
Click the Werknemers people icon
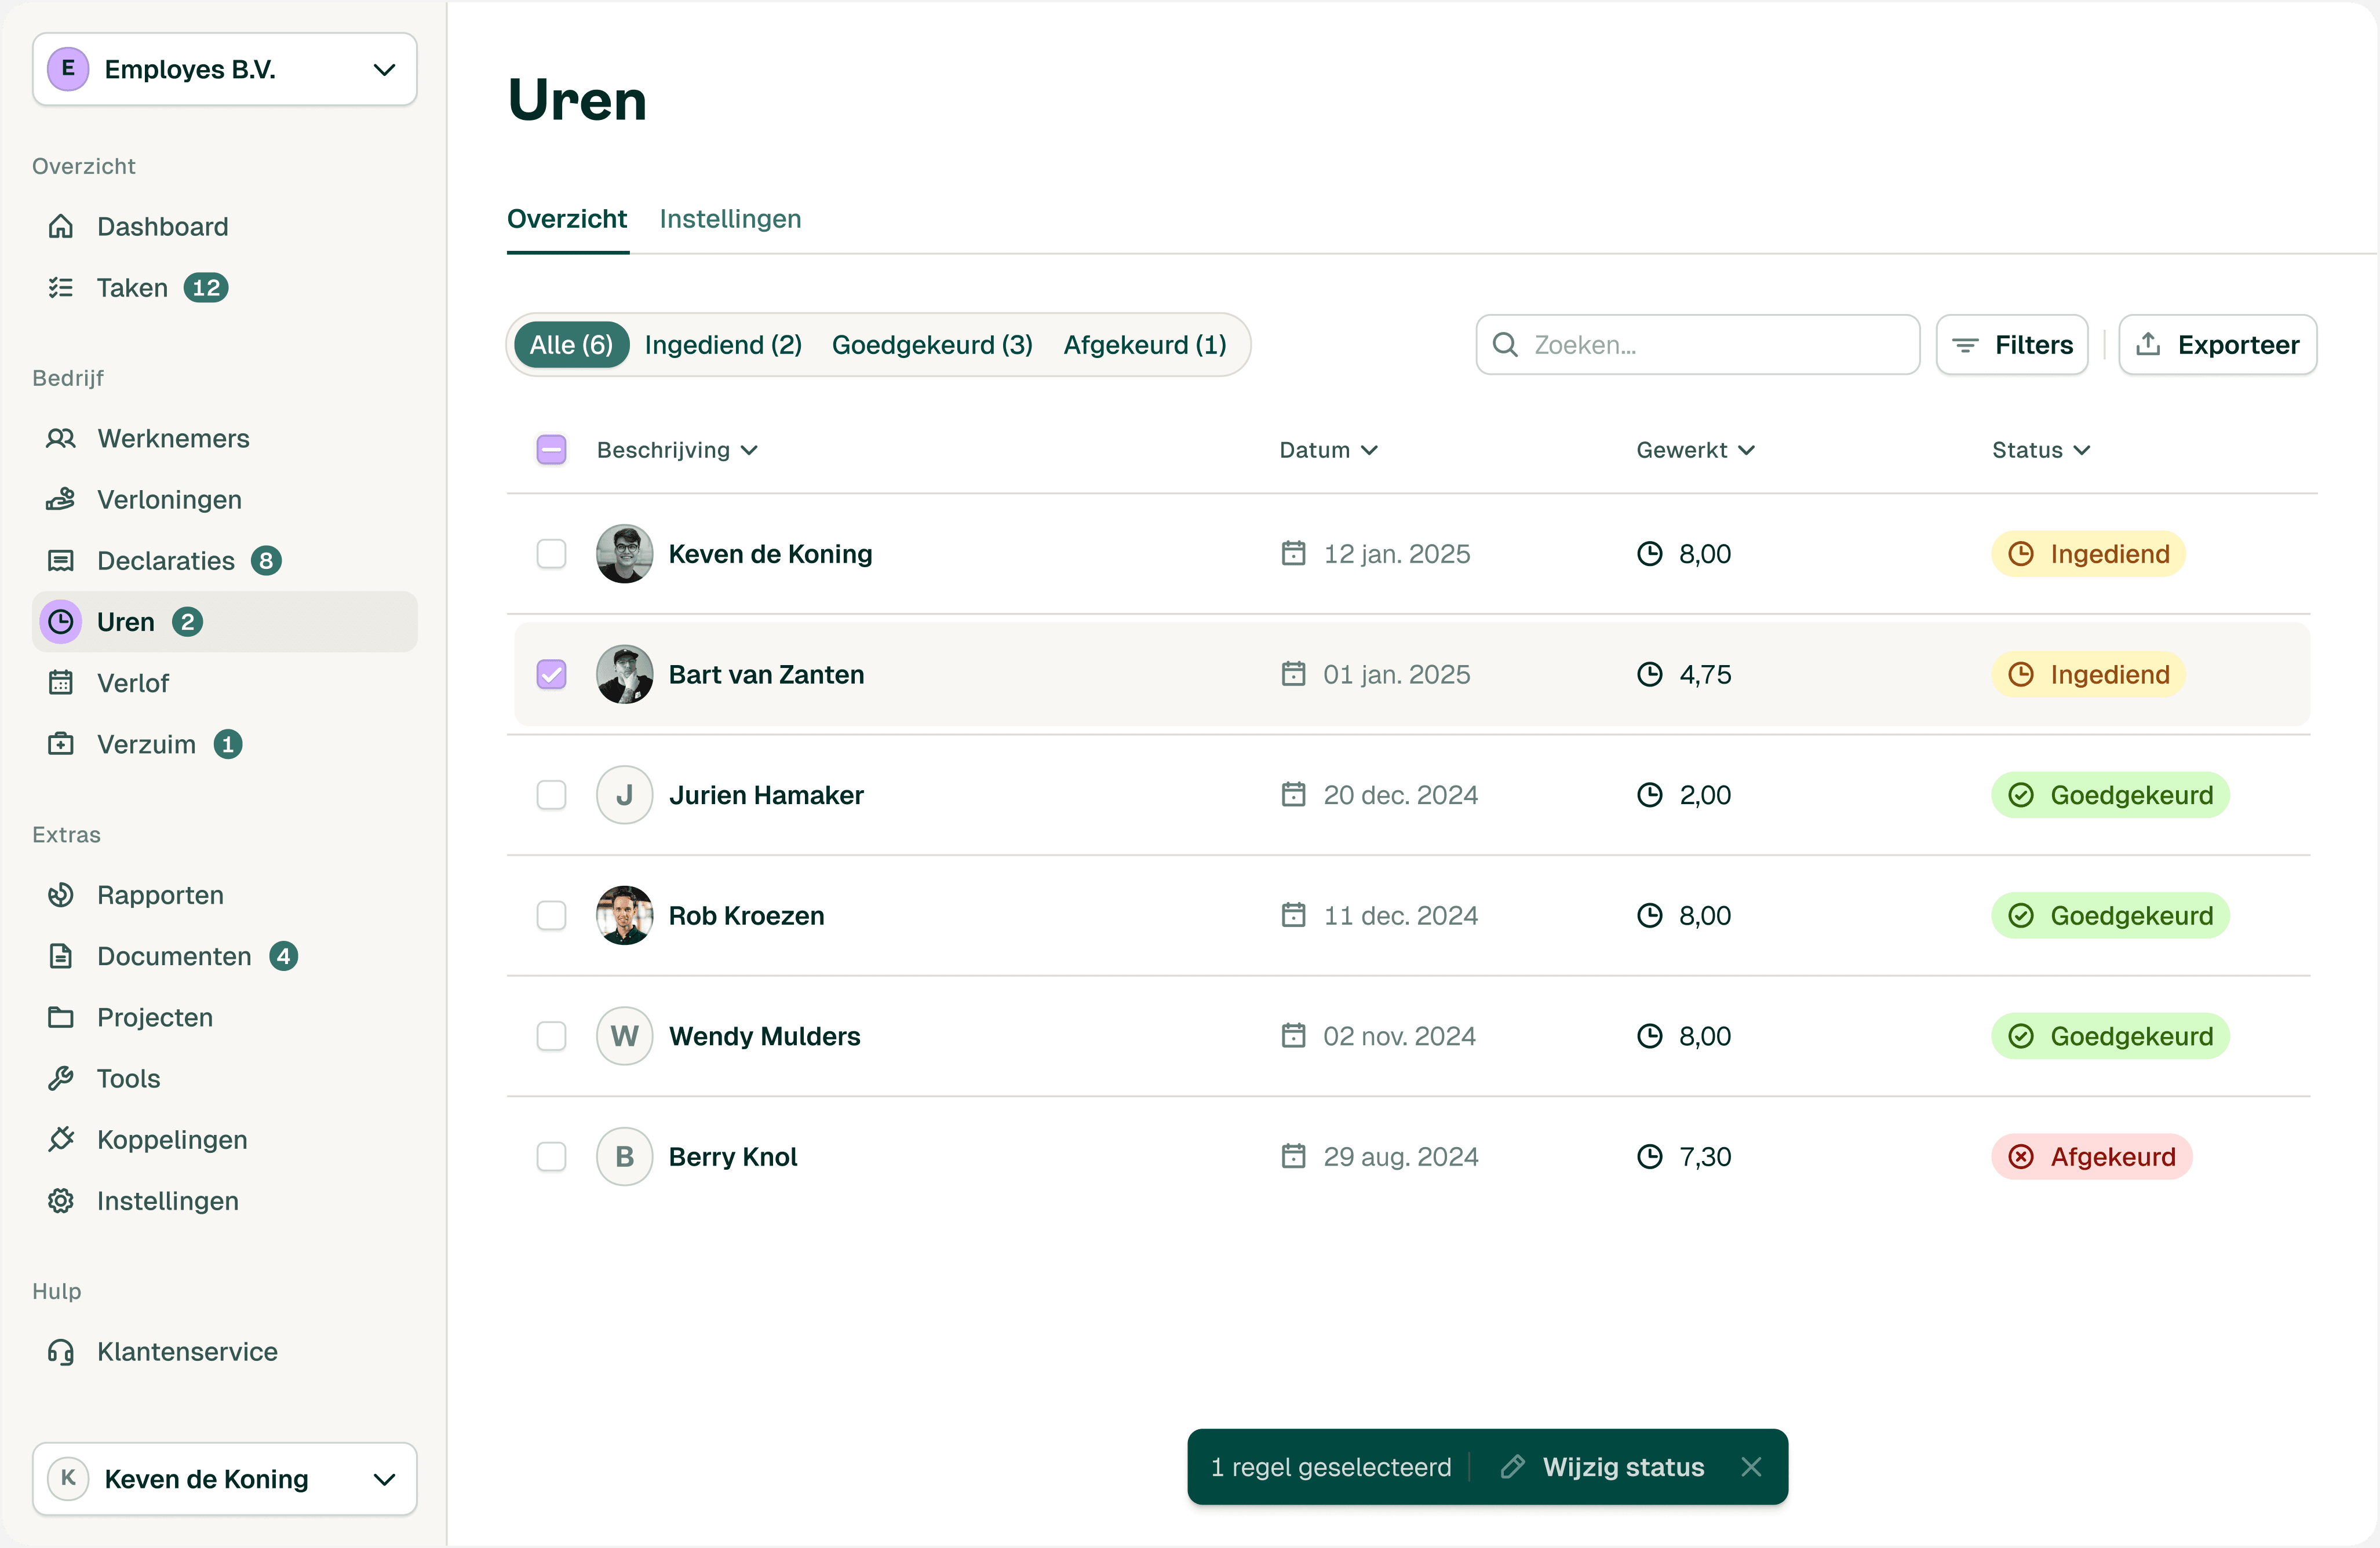[61, 438]
